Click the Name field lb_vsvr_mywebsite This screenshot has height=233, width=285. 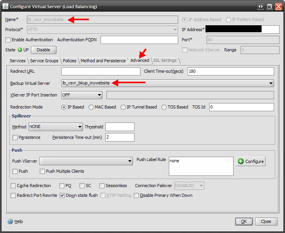click(102, 19)
